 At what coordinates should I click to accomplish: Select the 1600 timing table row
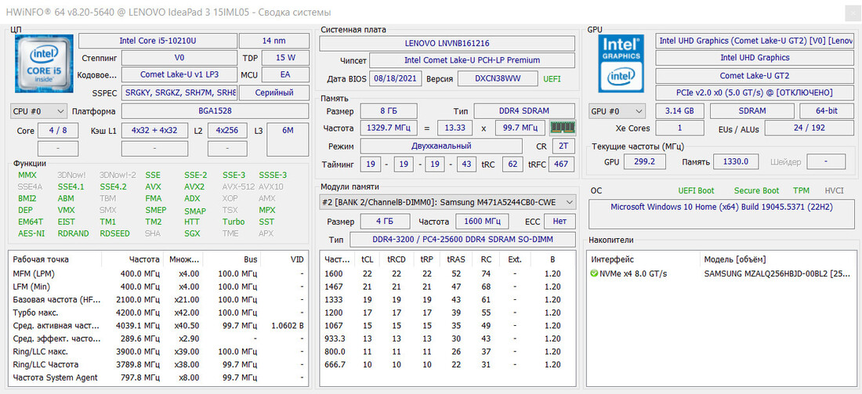tap(447, 273)
